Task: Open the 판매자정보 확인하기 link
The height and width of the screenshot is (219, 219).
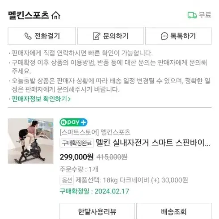Action: [39, 99]
